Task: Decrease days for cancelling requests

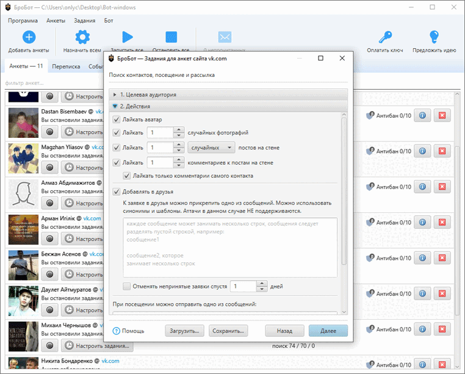Action: (262, 289)
